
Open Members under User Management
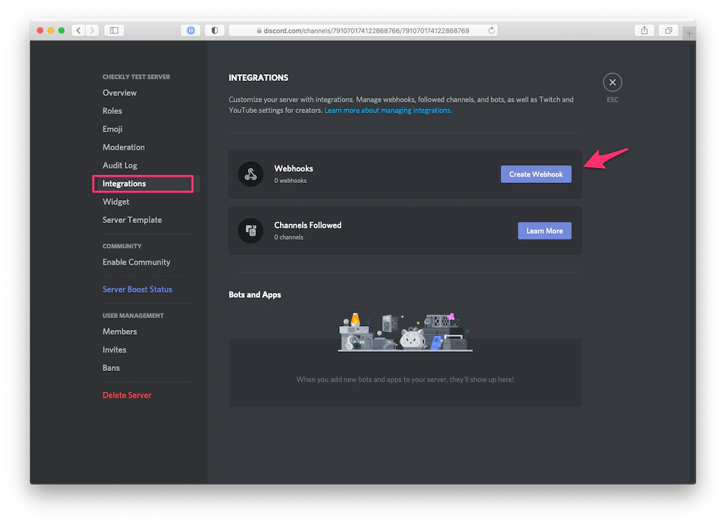coord(119,331)
